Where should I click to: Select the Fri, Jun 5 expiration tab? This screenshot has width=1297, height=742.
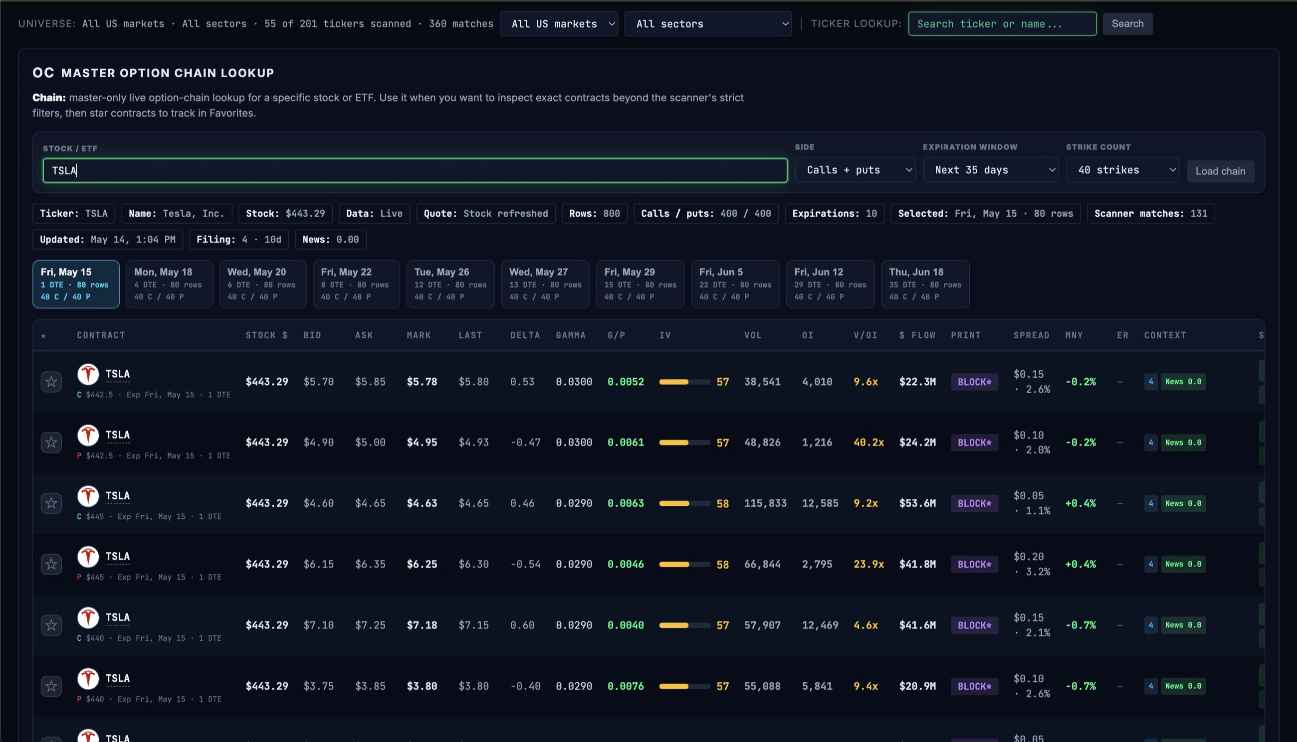pos(735,285)
